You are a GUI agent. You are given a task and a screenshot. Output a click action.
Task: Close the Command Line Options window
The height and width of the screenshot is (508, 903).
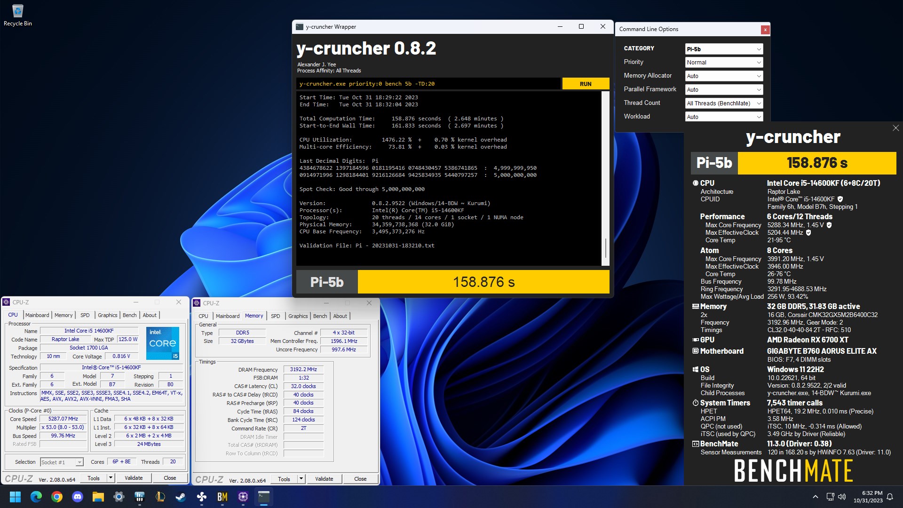pos(765,30)
